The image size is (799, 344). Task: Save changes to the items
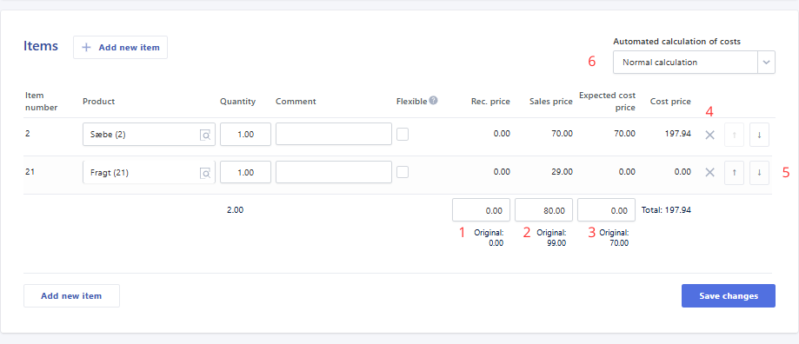coord(729,295)
